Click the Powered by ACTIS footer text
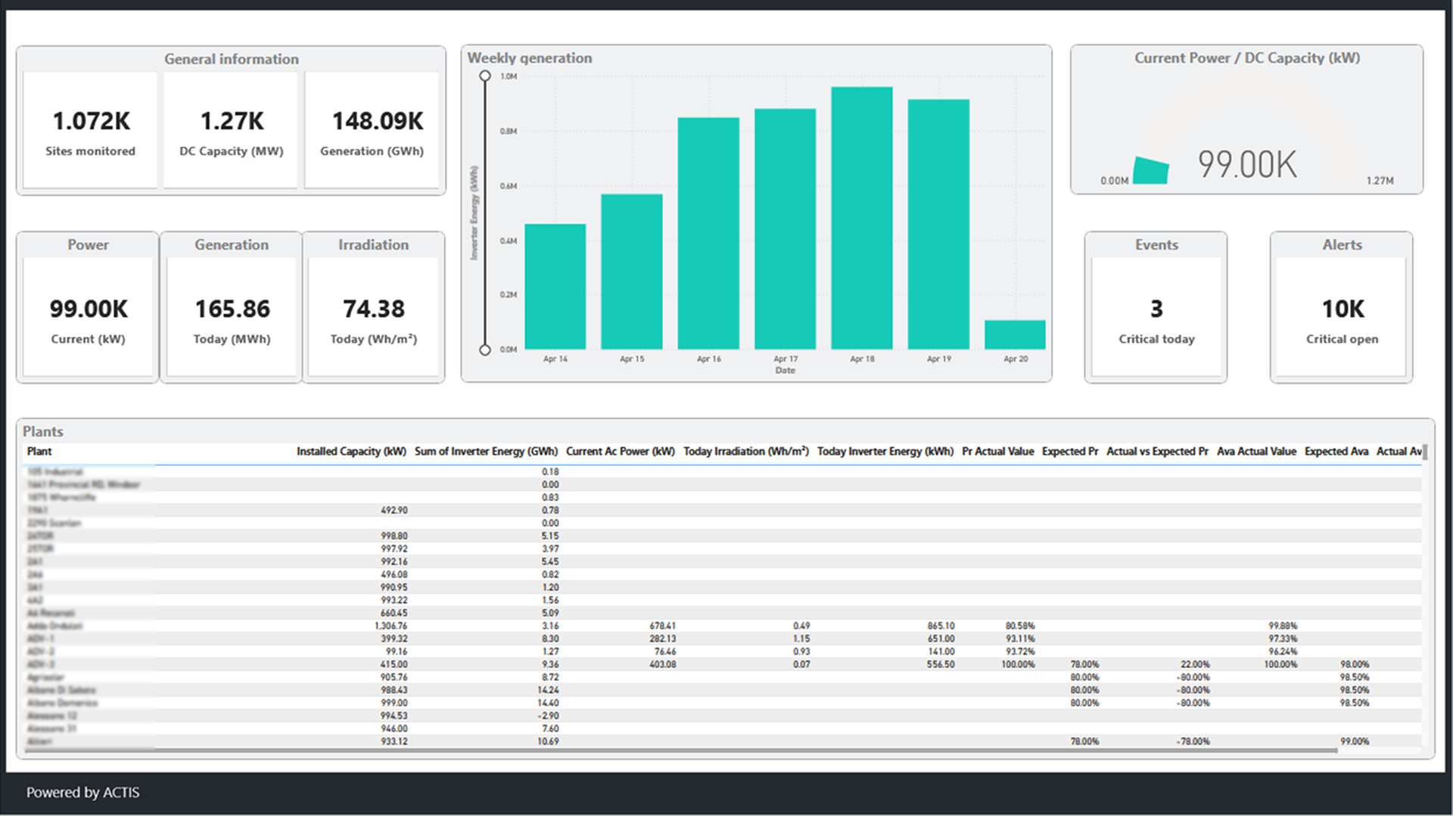The height and width of the screenshot is (817, 1453). click(83, 793)
